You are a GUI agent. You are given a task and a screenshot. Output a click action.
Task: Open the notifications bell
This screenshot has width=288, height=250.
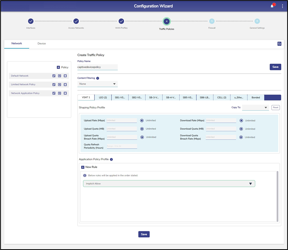[272, 6]
